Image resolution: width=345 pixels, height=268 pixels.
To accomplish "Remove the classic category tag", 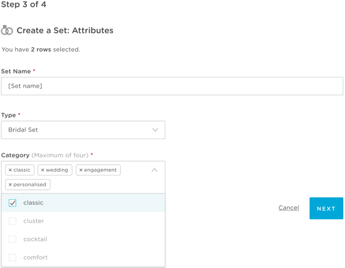I will [x=10, y=170].
